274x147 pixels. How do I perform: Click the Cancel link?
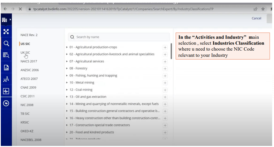coord(256,18)
